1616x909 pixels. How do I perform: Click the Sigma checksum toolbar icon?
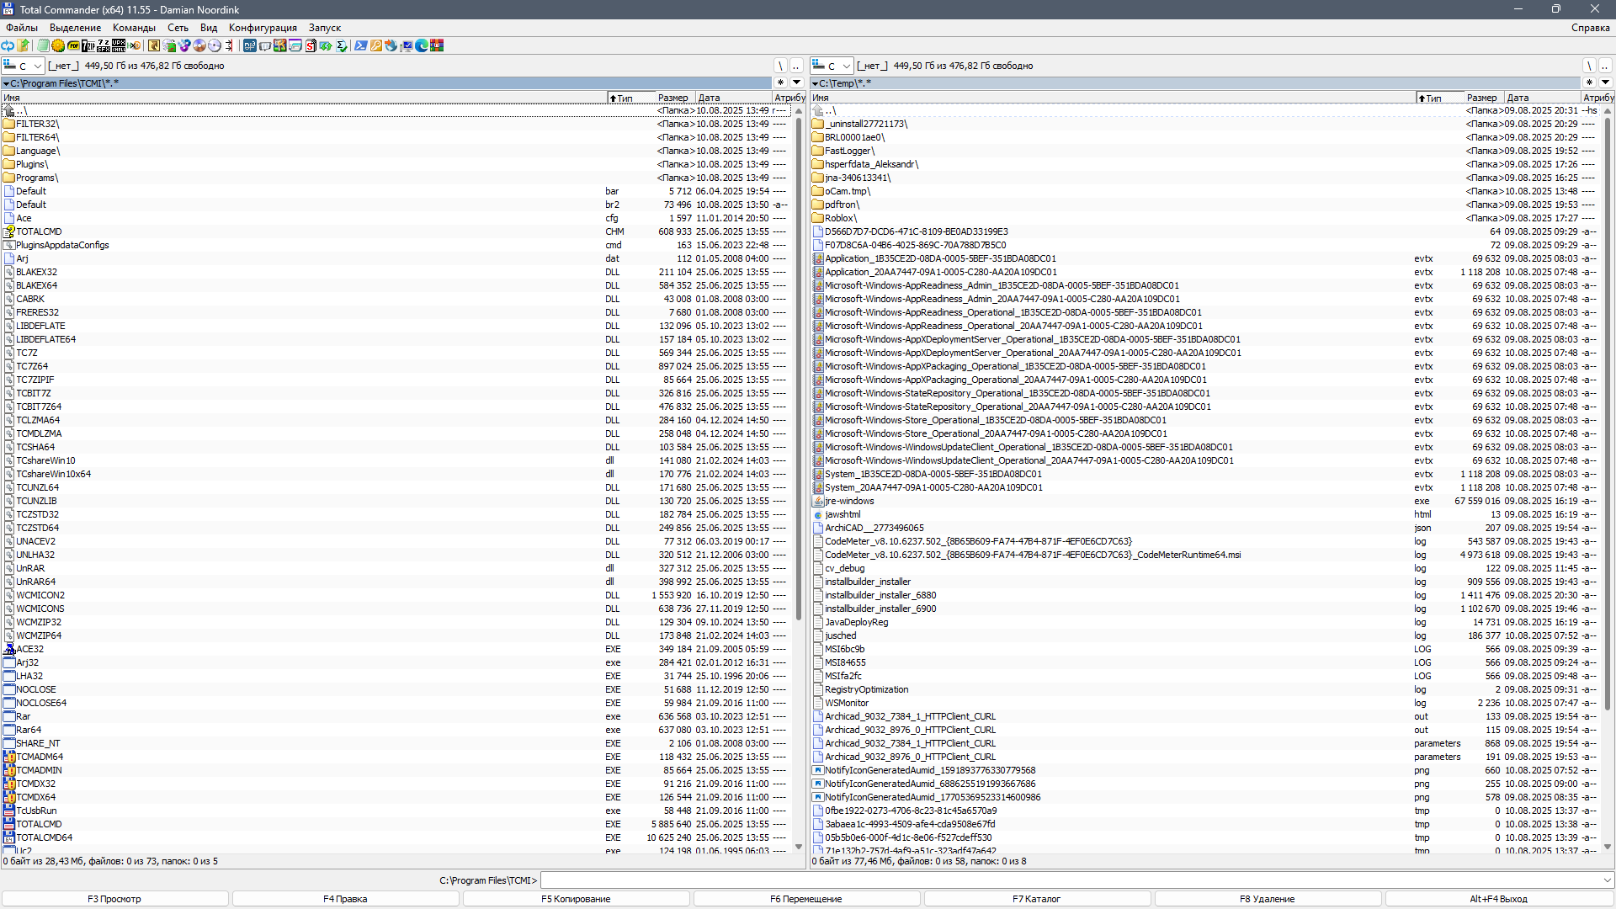coord(341,45)
